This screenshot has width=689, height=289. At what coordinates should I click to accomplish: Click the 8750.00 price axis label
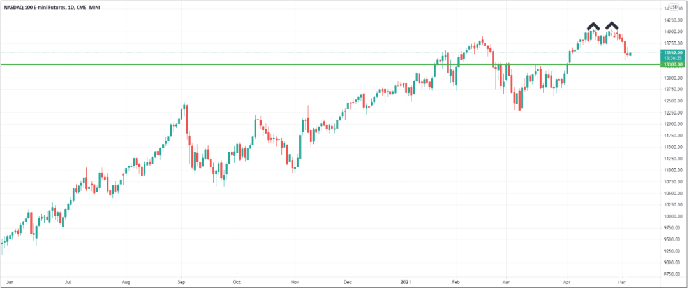pyautogui.click(x=673, y=274)
